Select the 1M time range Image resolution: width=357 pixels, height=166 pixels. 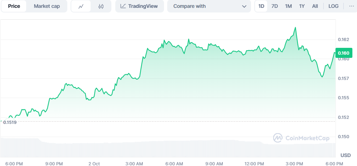click(288, 6)
